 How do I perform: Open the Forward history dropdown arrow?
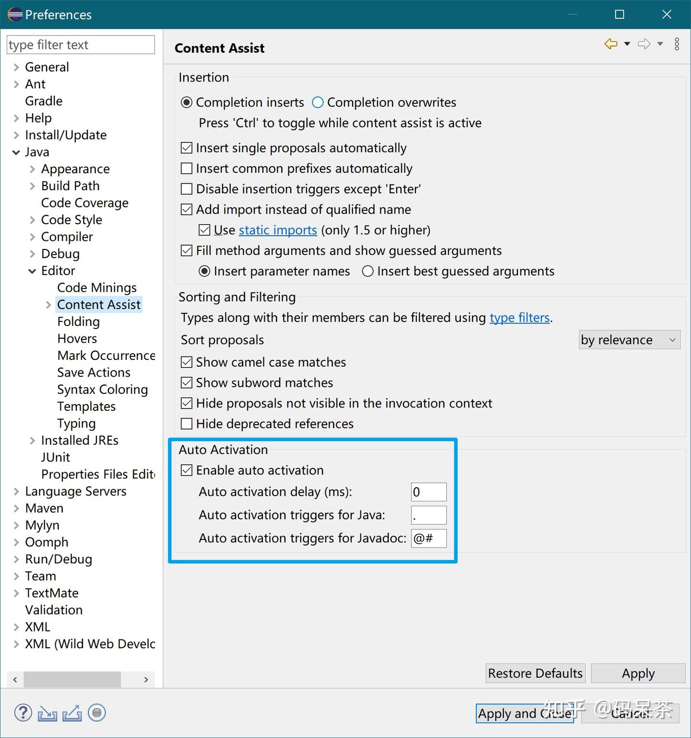click(x=660, y=44)
